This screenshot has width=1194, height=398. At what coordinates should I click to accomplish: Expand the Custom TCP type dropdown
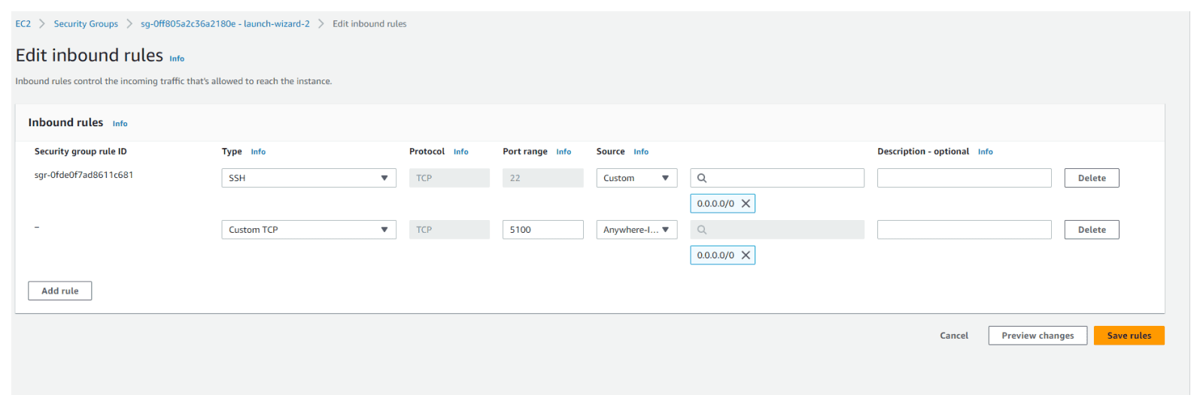(308, 230)
